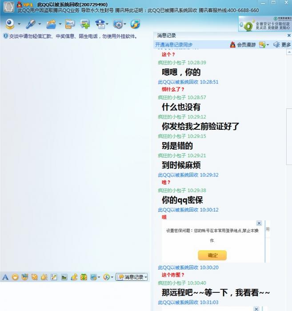Start a video call with the webcam icon

10,24
